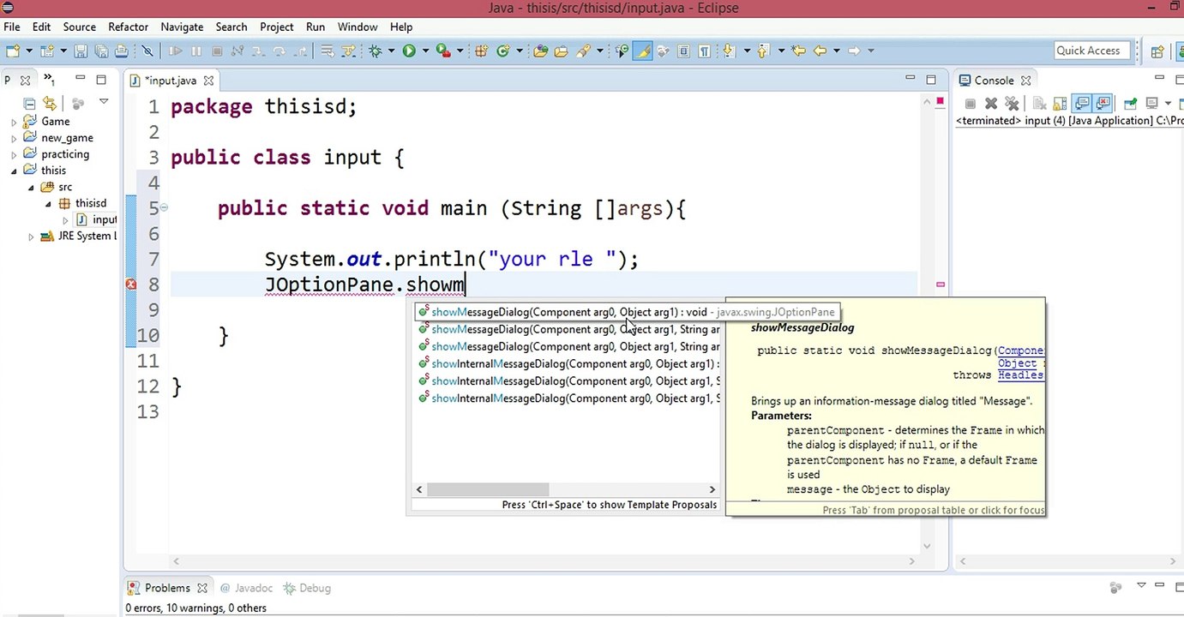Click the green Run button
Viewport: 1184px width, 617px height.
click(x=409, y=51)
